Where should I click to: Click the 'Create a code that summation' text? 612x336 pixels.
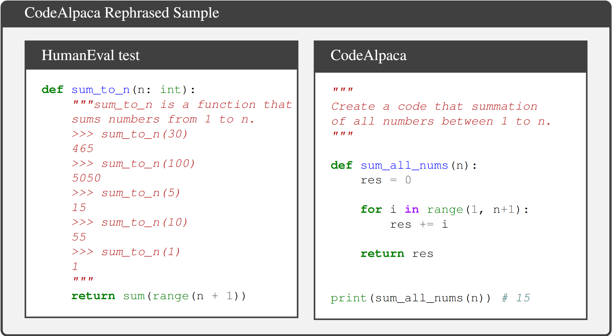point(434,107)
